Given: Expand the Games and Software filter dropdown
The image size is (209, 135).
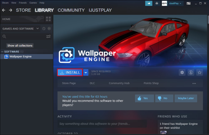Looking at the screenshot, I should click(x=21, y=29).
